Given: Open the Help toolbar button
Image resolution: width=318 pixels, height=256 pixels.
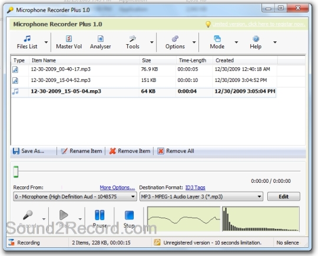Looking at the screenshot, I should [256, 42].
